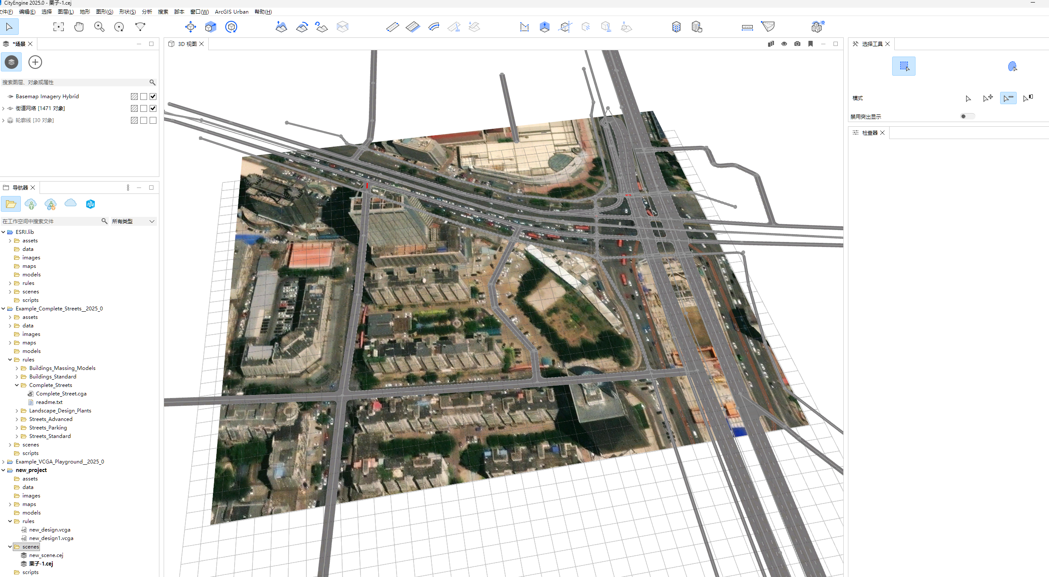Screen dimensions: 1049x577
Task: Open the 所有类型 file type dropdown
Action: pyautogui.click(x=133, y=221)
